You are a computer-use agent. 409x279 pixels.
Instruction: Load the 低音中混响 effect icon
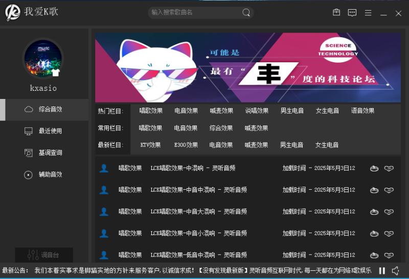(x=374, y=256)
